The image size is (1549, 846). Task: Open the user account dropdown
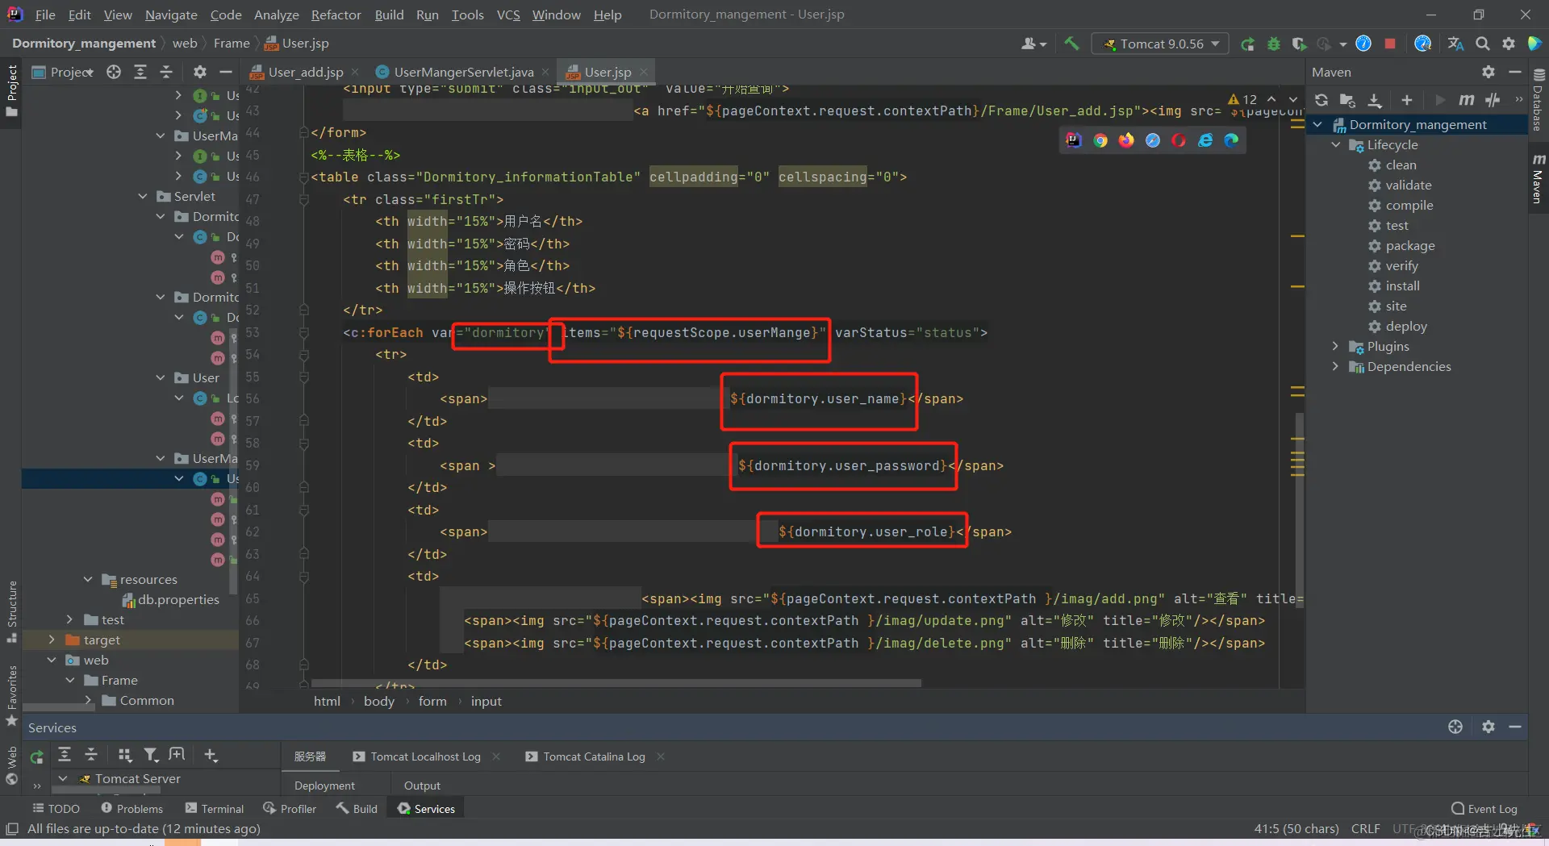coord(1033,44)
